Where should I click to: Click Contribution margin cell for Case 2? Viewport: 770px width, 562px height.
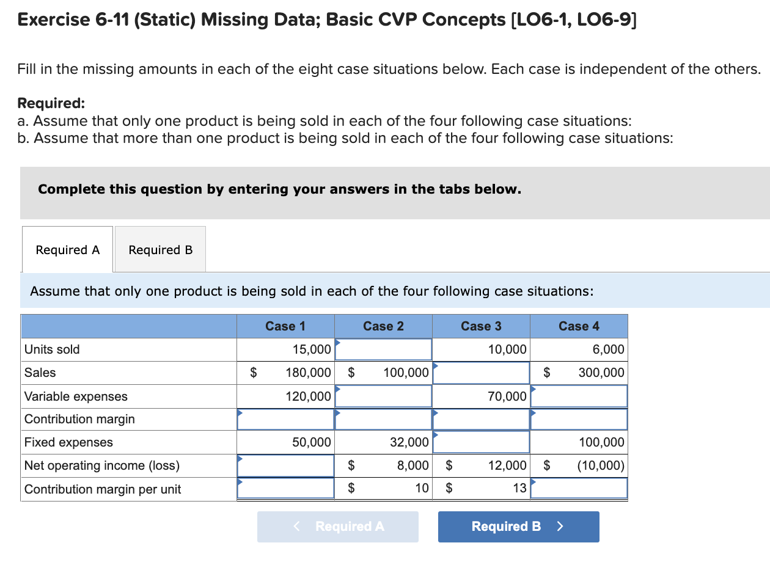point(383,419)
